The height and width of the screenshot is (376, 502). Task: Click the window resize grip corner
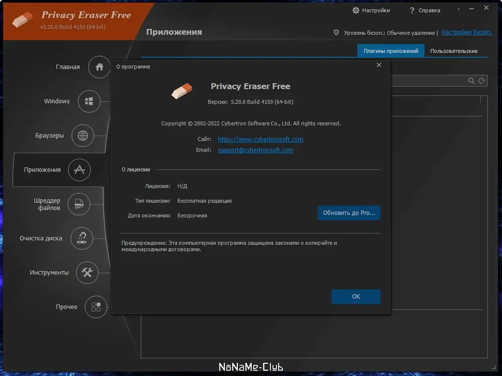click(494, 368)
